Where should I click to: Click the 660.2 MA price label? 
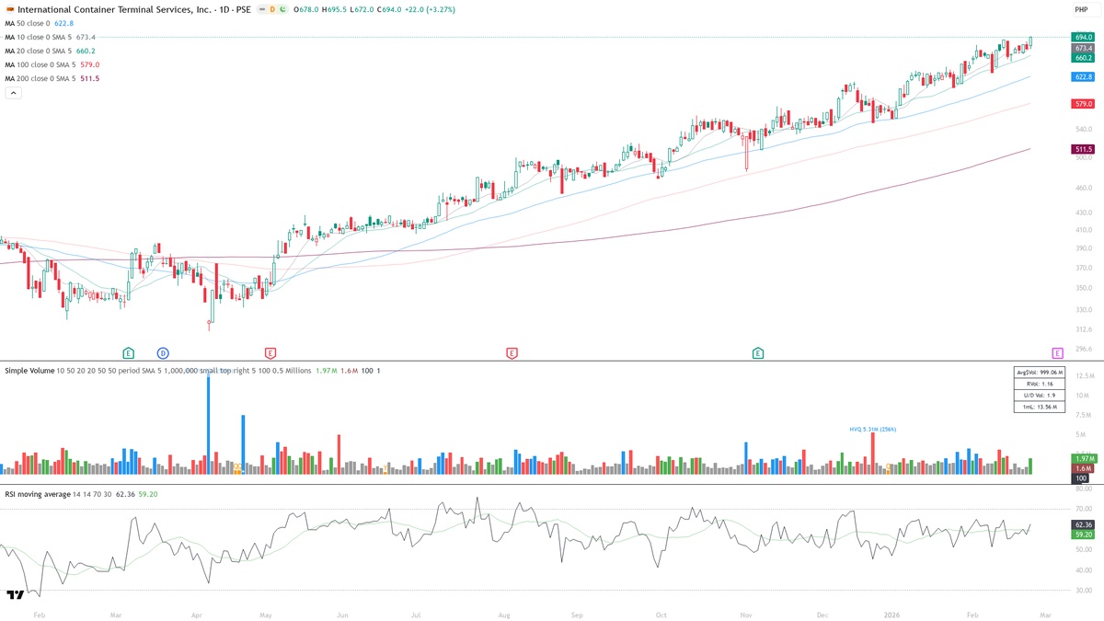[1082, 57]
